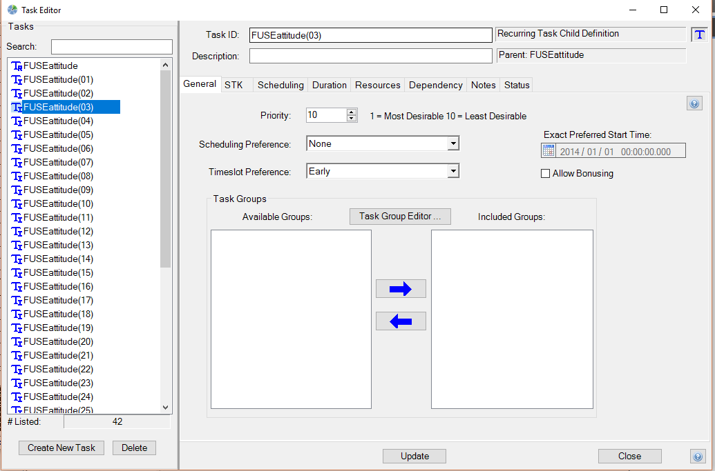Expand the Timeslot Preference dropdown

[x=453, y=172]
